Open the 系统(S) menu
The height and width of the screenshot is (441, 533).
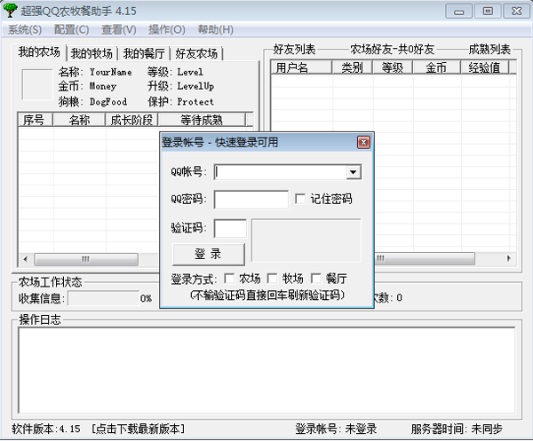pyautogui.click(x=25, y=30)
